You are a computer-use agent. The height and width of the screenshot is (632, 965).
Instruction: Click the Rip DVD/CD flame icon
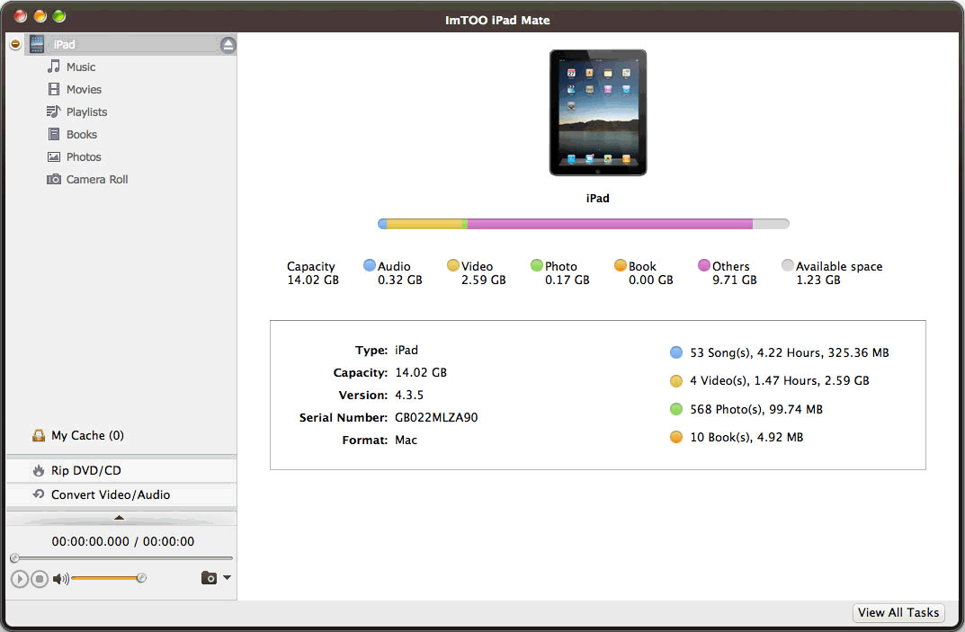pos(39,471)
